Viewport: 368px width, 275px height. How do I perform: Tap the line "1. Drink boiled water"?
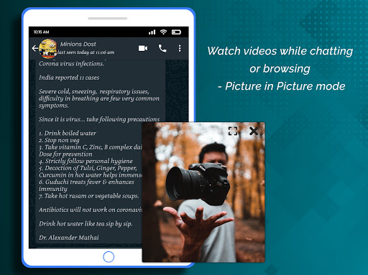pyautogui.click(x=68, y=133)
